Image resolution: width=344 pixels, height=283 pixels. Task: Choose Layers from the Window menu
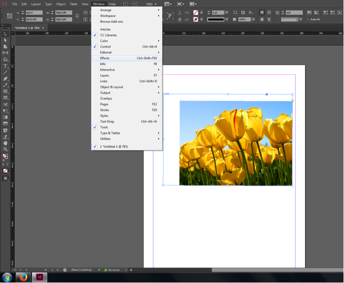pyautogui.click(x=127, y=75)
